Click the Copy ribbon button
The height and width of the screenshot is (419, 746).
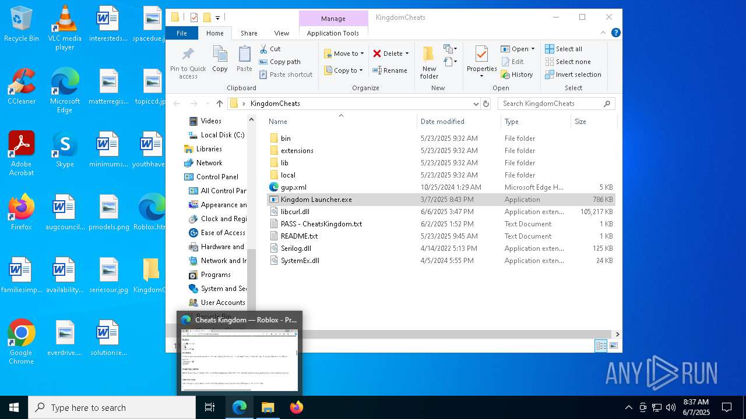tap(220, 60)
